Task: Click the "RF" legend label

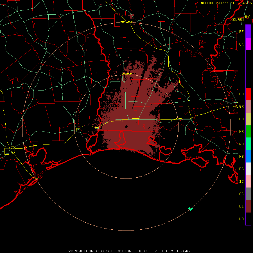Action: point(241,31)
